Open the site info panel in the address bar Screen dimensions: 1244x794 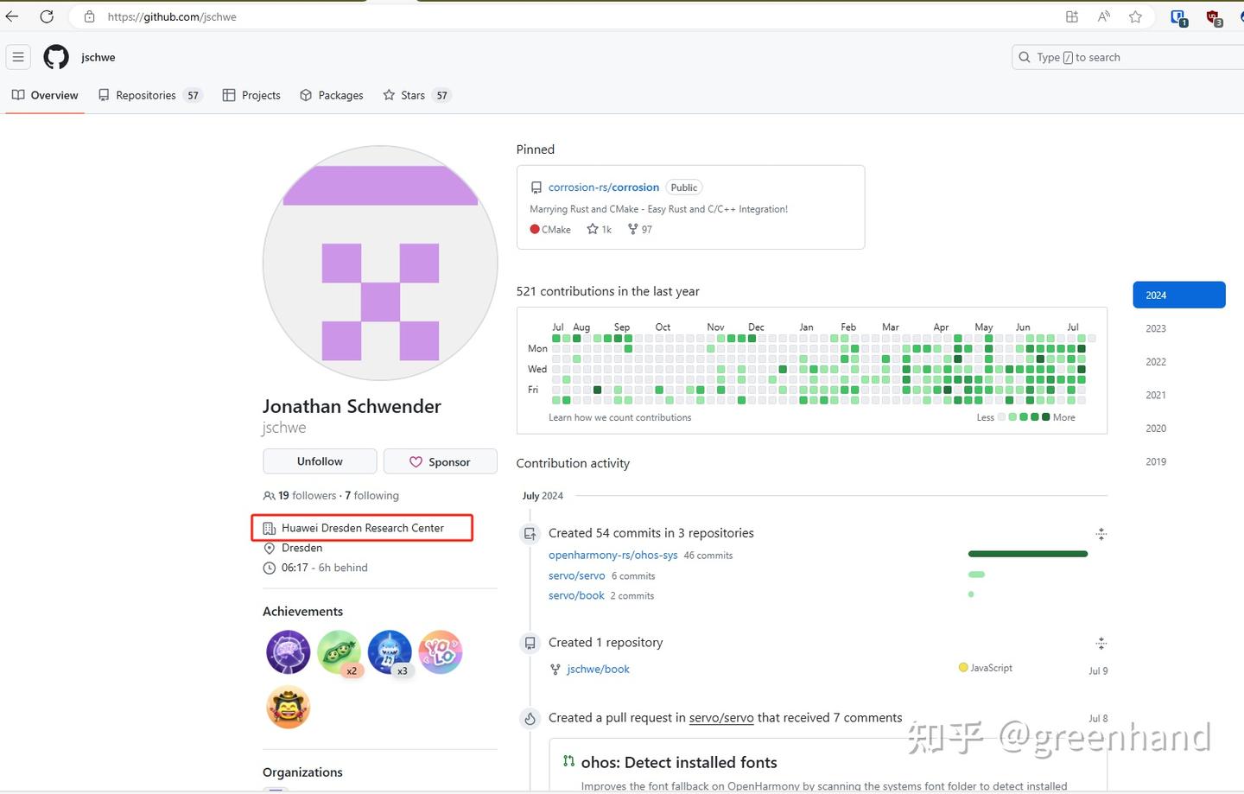coord(89,16)
